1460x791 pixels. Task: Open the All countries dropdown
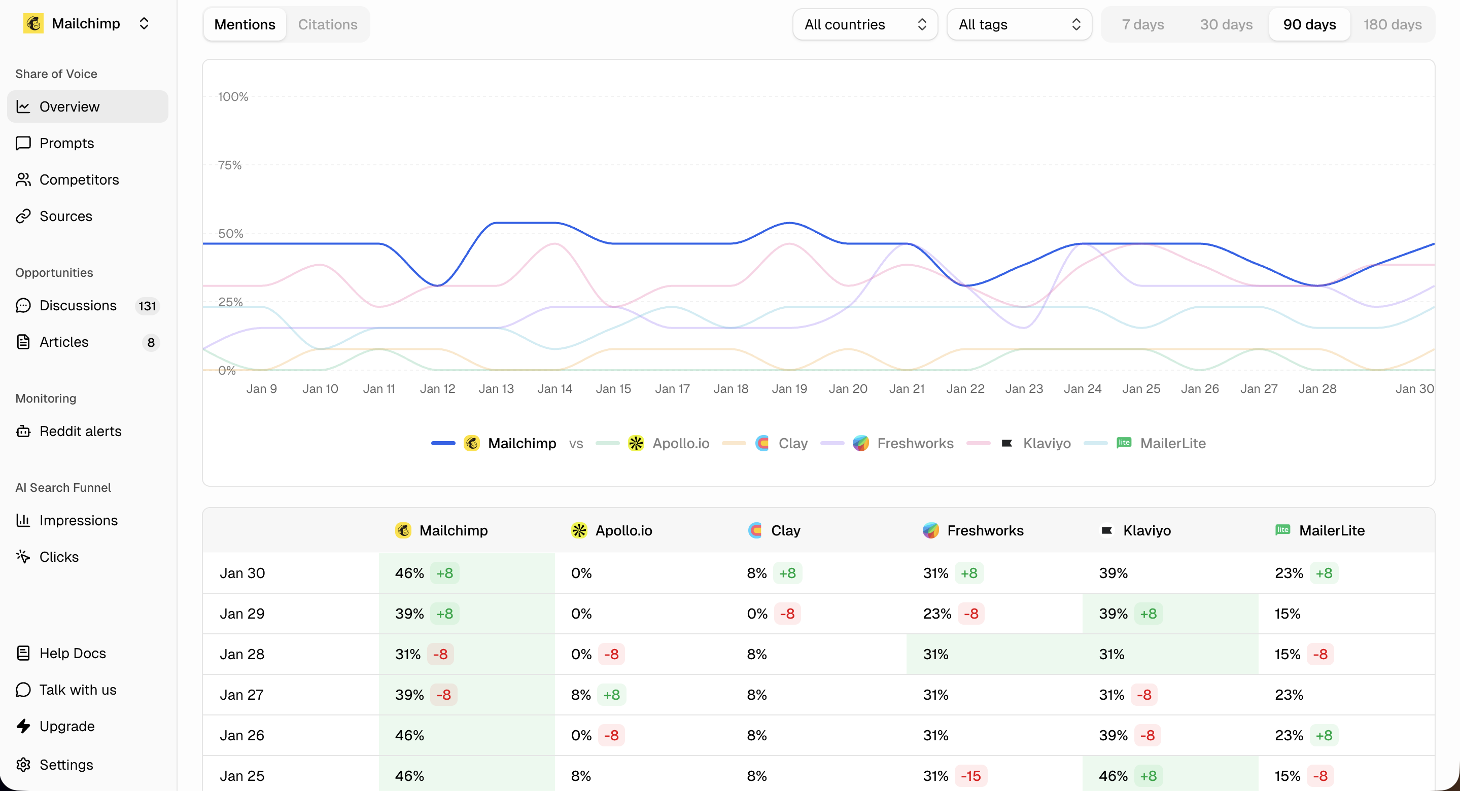(864, 24)
